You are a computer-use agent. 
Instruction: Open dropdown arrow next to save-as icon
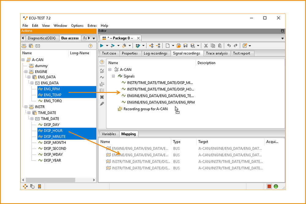coord(198,46)
